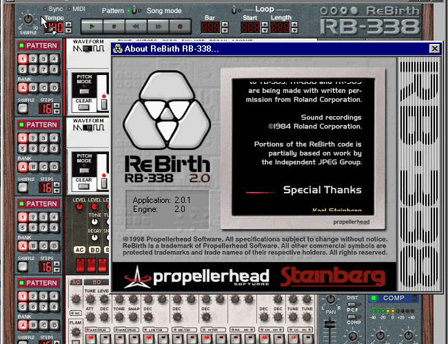Select the BD instrument label above red switches
Viewport: 448px width, 344px height.
pyautogui.click(x=94, y=250)
